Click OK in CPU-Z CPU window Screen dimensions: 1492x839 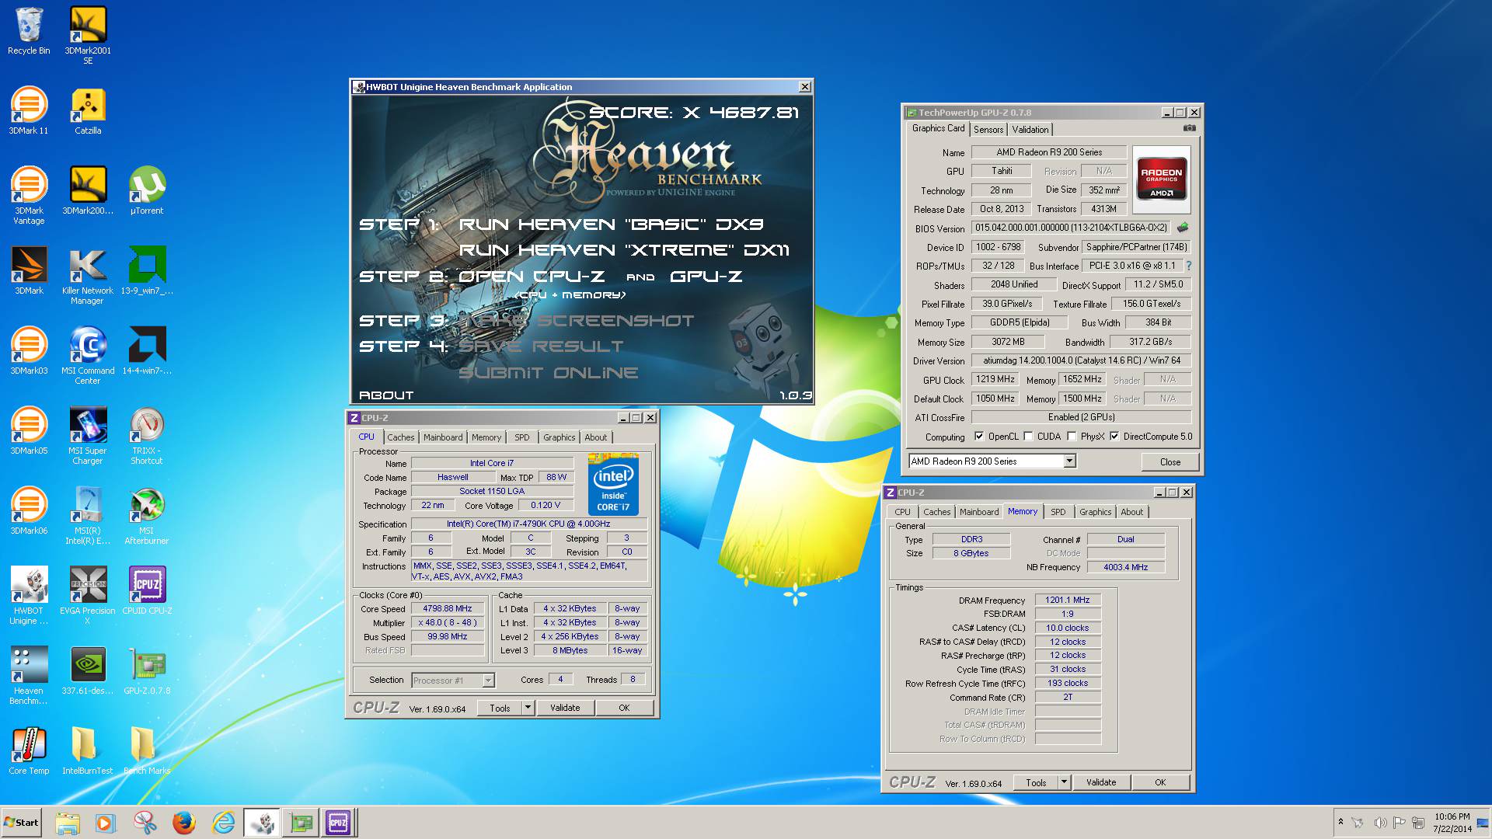coord(624,708)
